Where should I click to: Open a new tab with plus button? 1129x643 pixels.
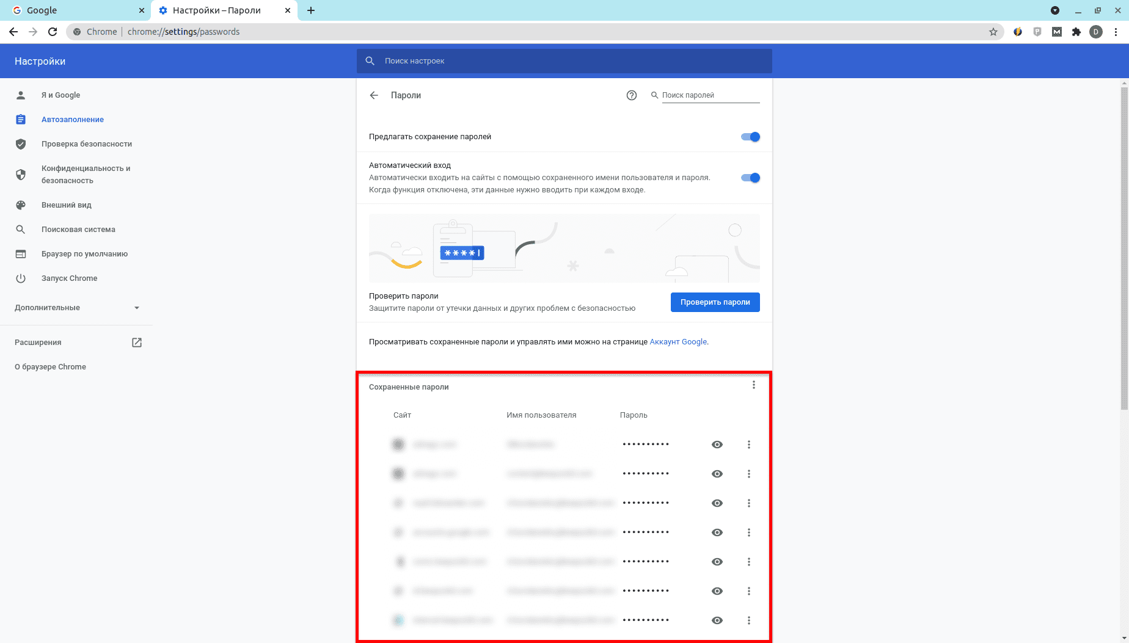click(311, 10)
